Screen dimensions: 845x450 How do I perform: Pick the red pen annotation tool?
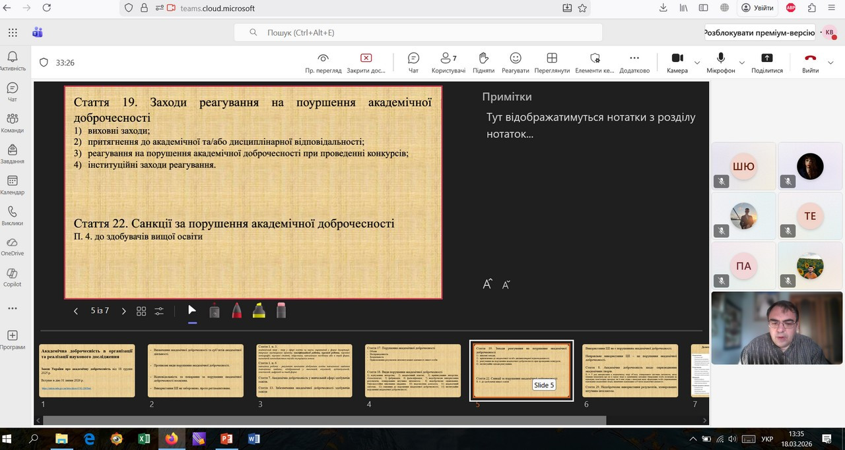(237, 311)
